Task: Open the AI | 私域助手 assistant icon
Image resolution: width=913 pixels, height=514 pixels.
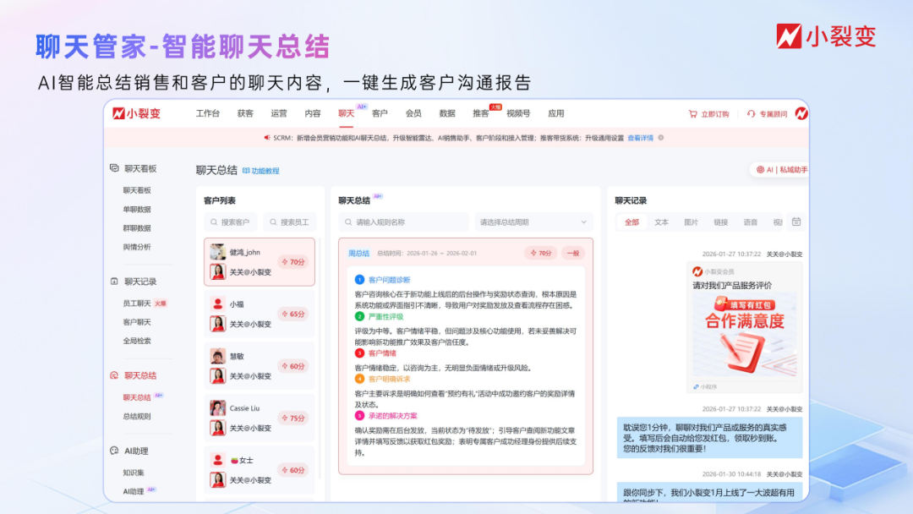Action: (x=761, y=169)
